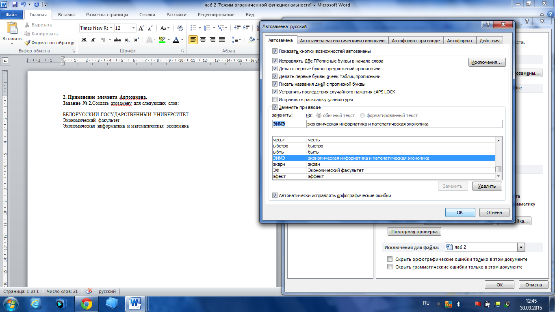Click the Align Right icon

pyautogui.click(x=212, y=40)
